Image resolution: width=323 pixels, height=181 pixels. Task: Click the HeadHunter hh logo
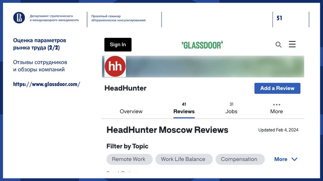[x=115, y=66]
